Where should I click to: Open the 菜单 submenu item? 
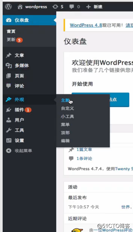(65, 125)
